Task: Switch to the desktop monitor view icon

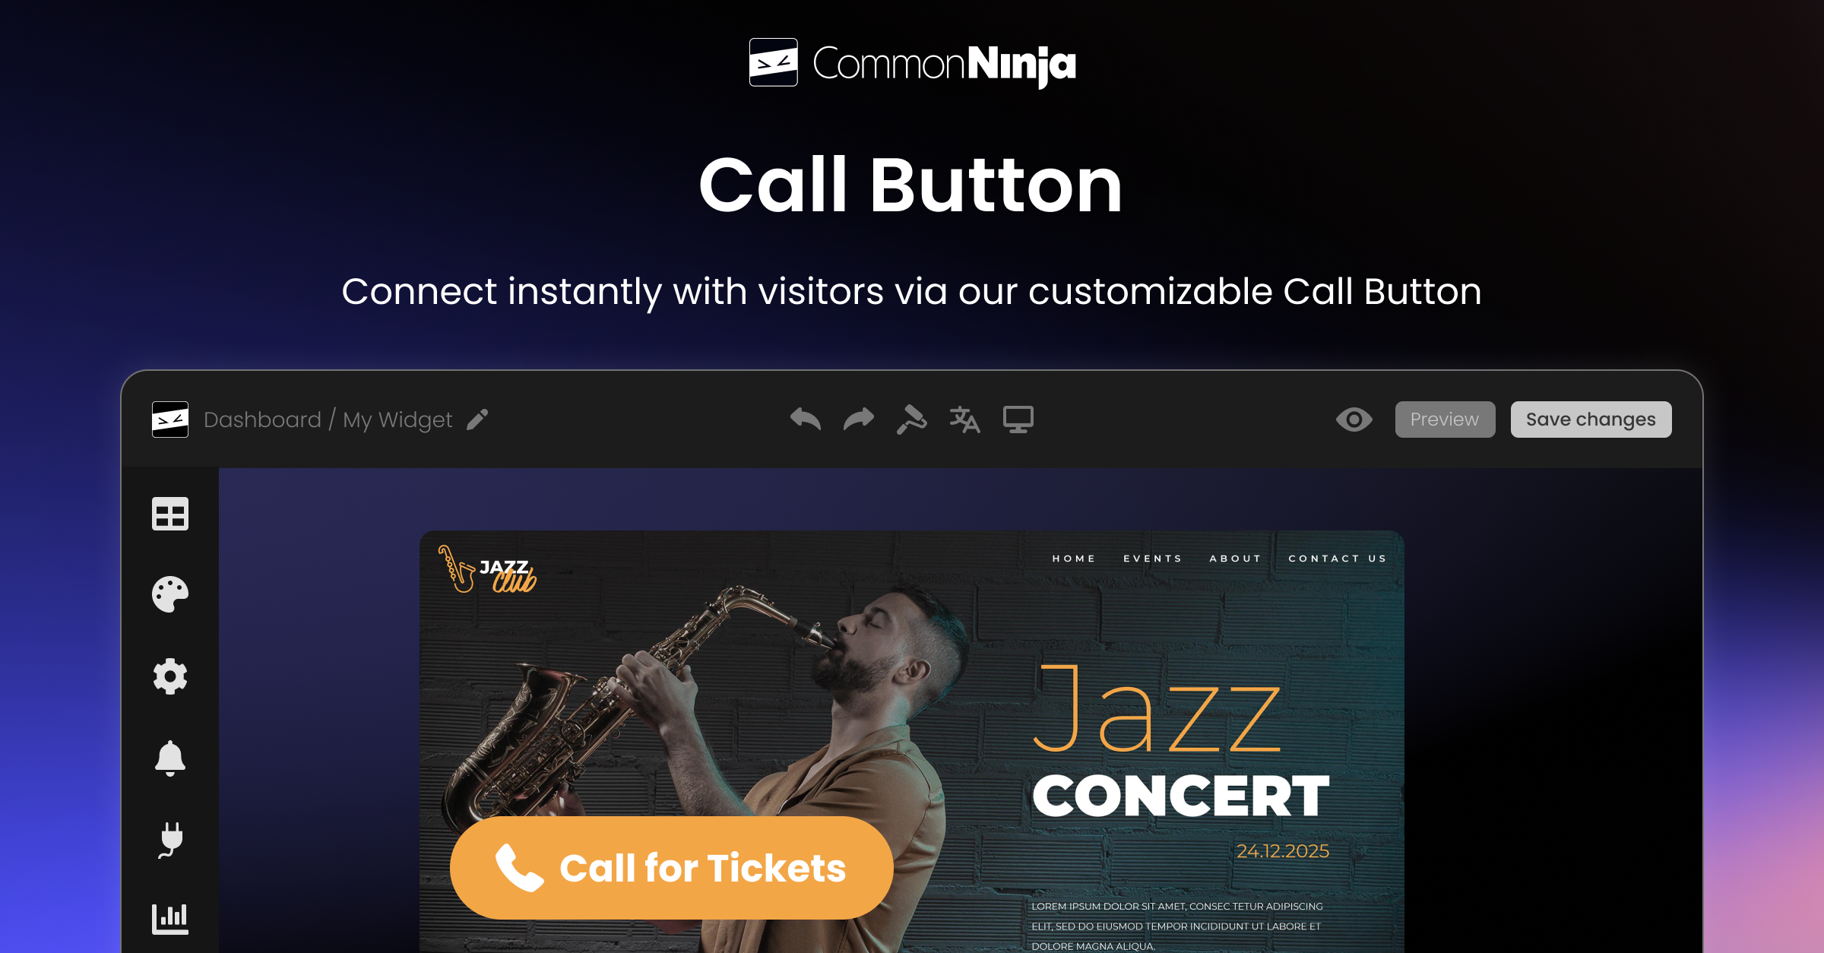Action: (1018, 420)
